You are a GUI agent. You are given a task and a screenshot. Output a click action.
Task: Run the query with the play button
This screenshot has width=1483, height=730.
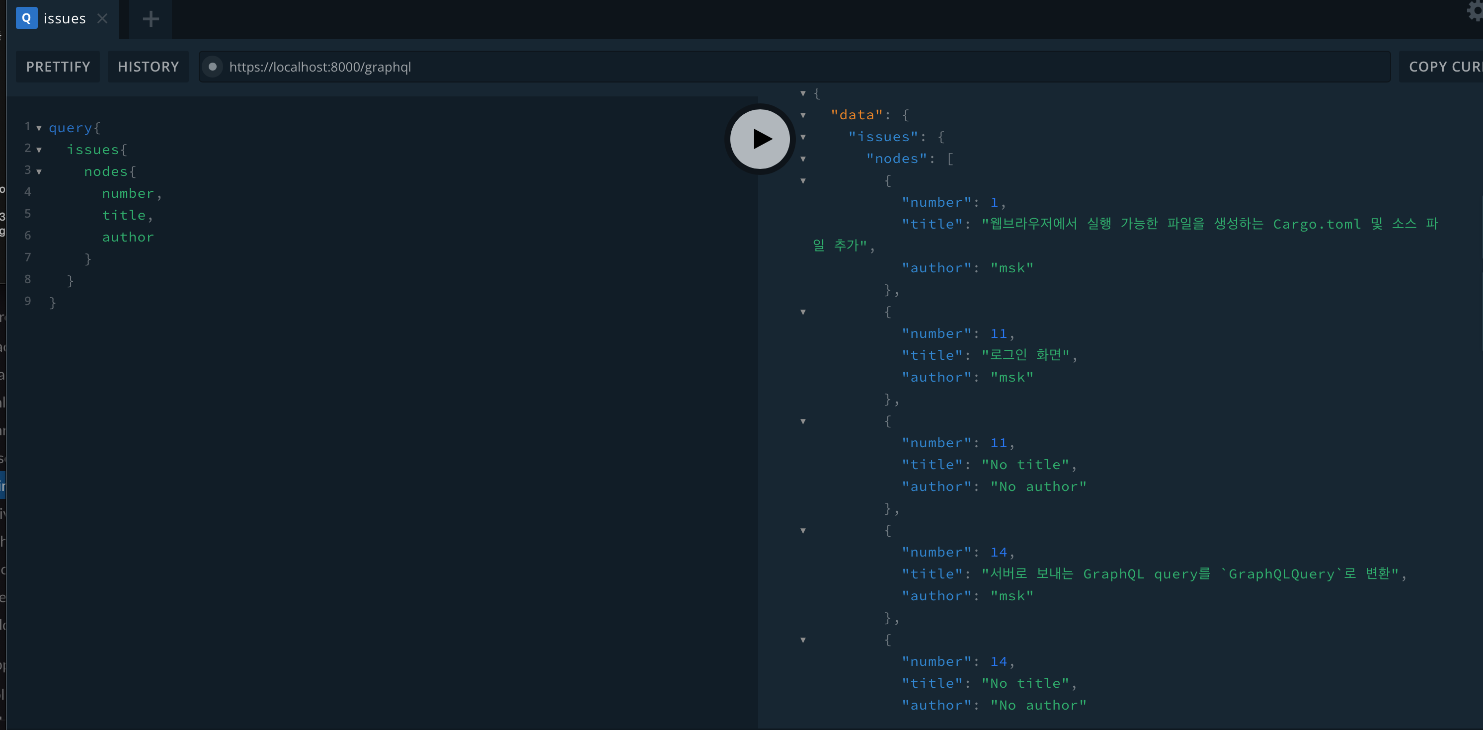(759, 139)
